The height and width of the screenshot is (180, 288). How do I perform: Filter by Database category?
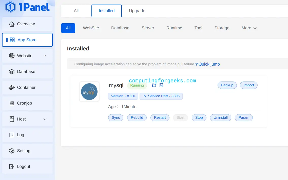pyautogui.click(x=120, y=28)
